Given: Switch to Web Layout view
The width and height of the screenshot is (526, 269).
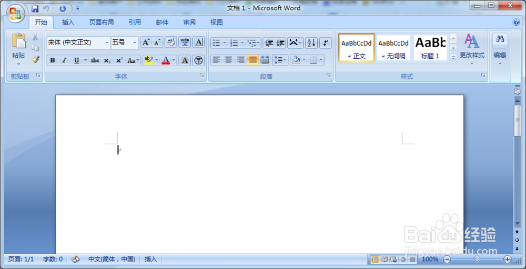Looking at the screenshot, I should (393, 259).
